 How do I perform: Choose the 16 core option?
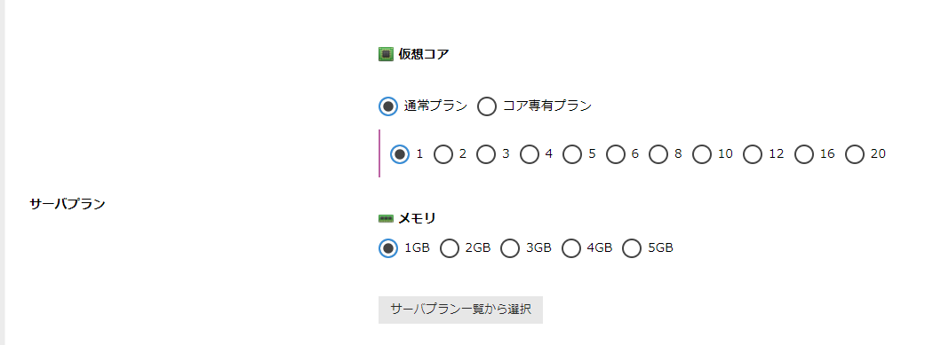[804, 154]
